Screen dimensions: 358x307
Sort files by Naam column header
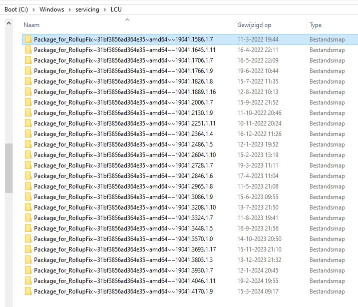(x=32, y=25)
